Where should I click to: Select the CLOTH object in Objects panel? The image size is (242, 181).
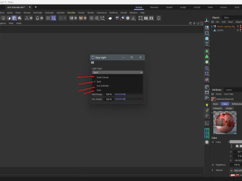click(220, 30)
